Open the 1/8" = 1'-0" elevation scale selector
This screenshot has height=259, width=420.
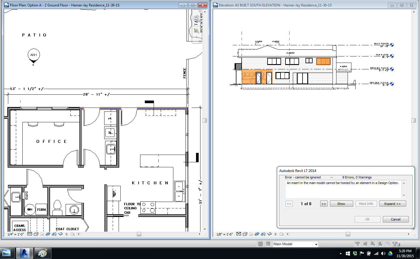point(225,234)
